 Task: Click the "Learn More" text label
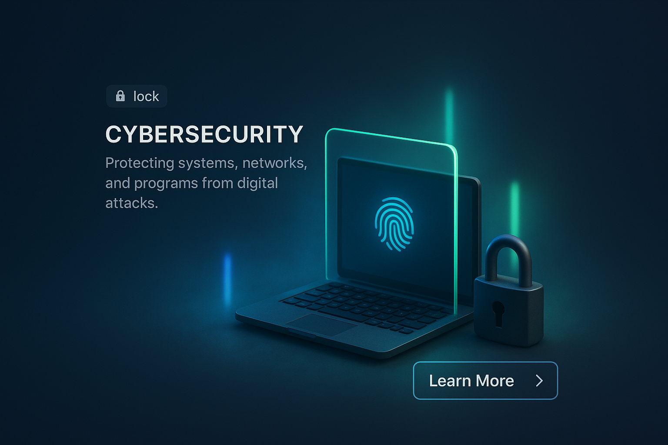[471, 381]
